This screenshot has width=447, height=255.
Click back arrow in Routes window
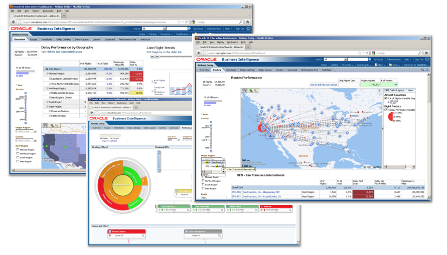(199, 53)
